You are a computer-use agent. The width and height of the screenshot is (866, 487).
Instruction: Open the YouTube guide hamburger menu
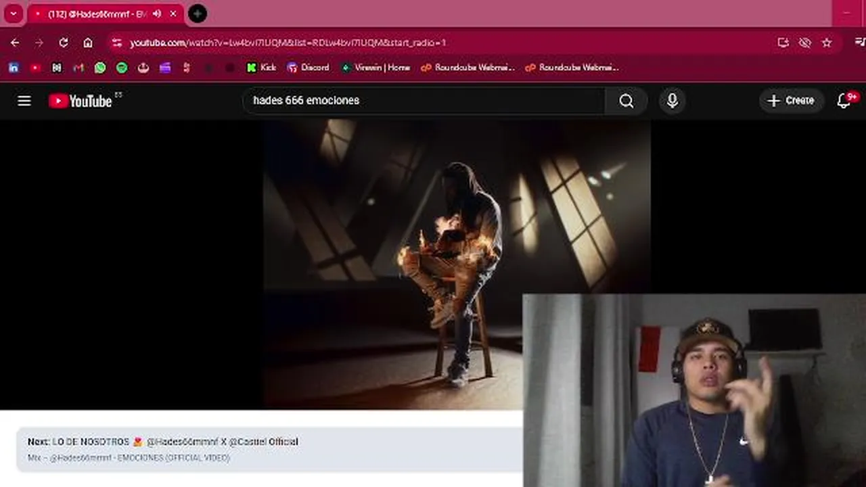coord(24,101)
